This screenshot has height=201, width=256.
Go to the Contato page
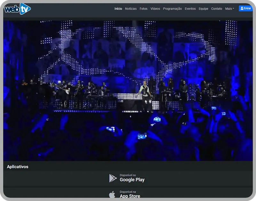[x=217, y=9]
